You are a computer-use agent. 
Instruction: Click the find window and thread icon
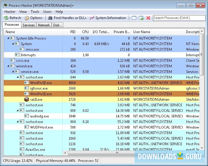pyautogui.click(x=141, y=18)
